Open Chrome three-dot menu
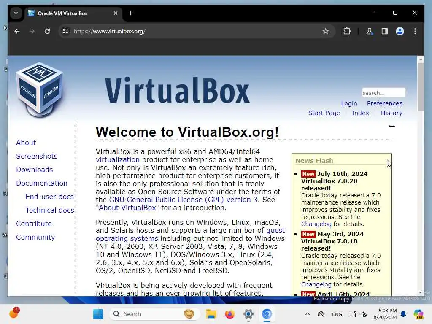The height and width of the screenshot is (324, 432). [x=415, y=31]
